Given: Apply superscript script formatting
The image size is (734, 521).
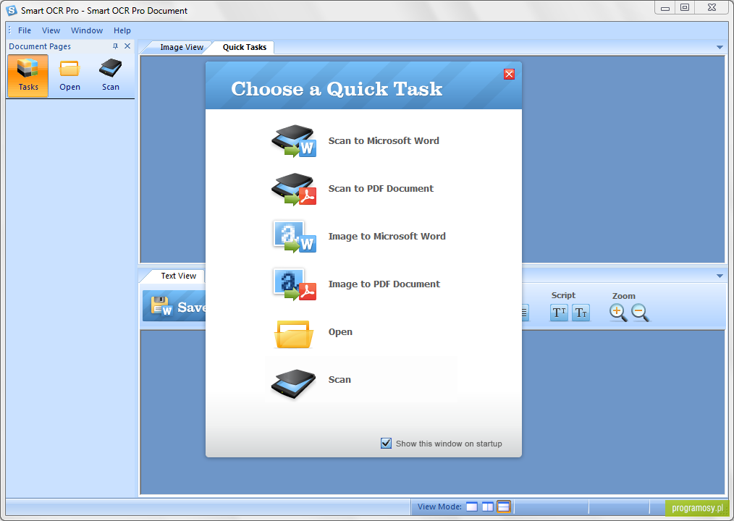Looking at the screenshot, I should (559, 312).
